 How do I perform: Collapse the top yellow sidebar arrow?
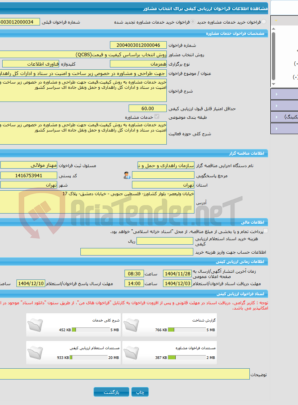pyautogui.click(x=276, y=20)
